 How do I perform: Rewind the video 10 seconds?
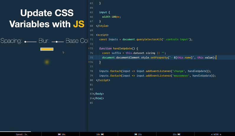pyautogui.click(x=61, y=134)
